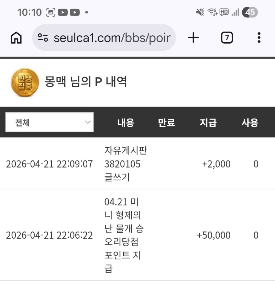Select the 지급 column header
This screenshot has height=282, width=275.
tap(208, 123)
